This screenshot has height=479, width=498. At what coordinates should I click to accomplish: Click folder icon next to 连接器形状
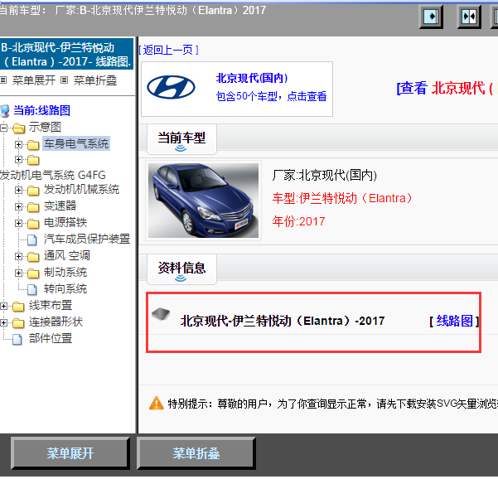point(18,322)
